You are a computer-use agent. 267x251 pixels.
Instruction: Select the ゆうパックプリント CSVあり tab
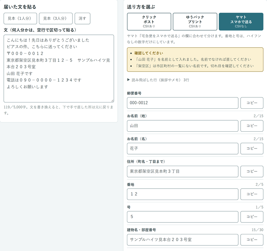pyautogui.click(x=195, y=22)
